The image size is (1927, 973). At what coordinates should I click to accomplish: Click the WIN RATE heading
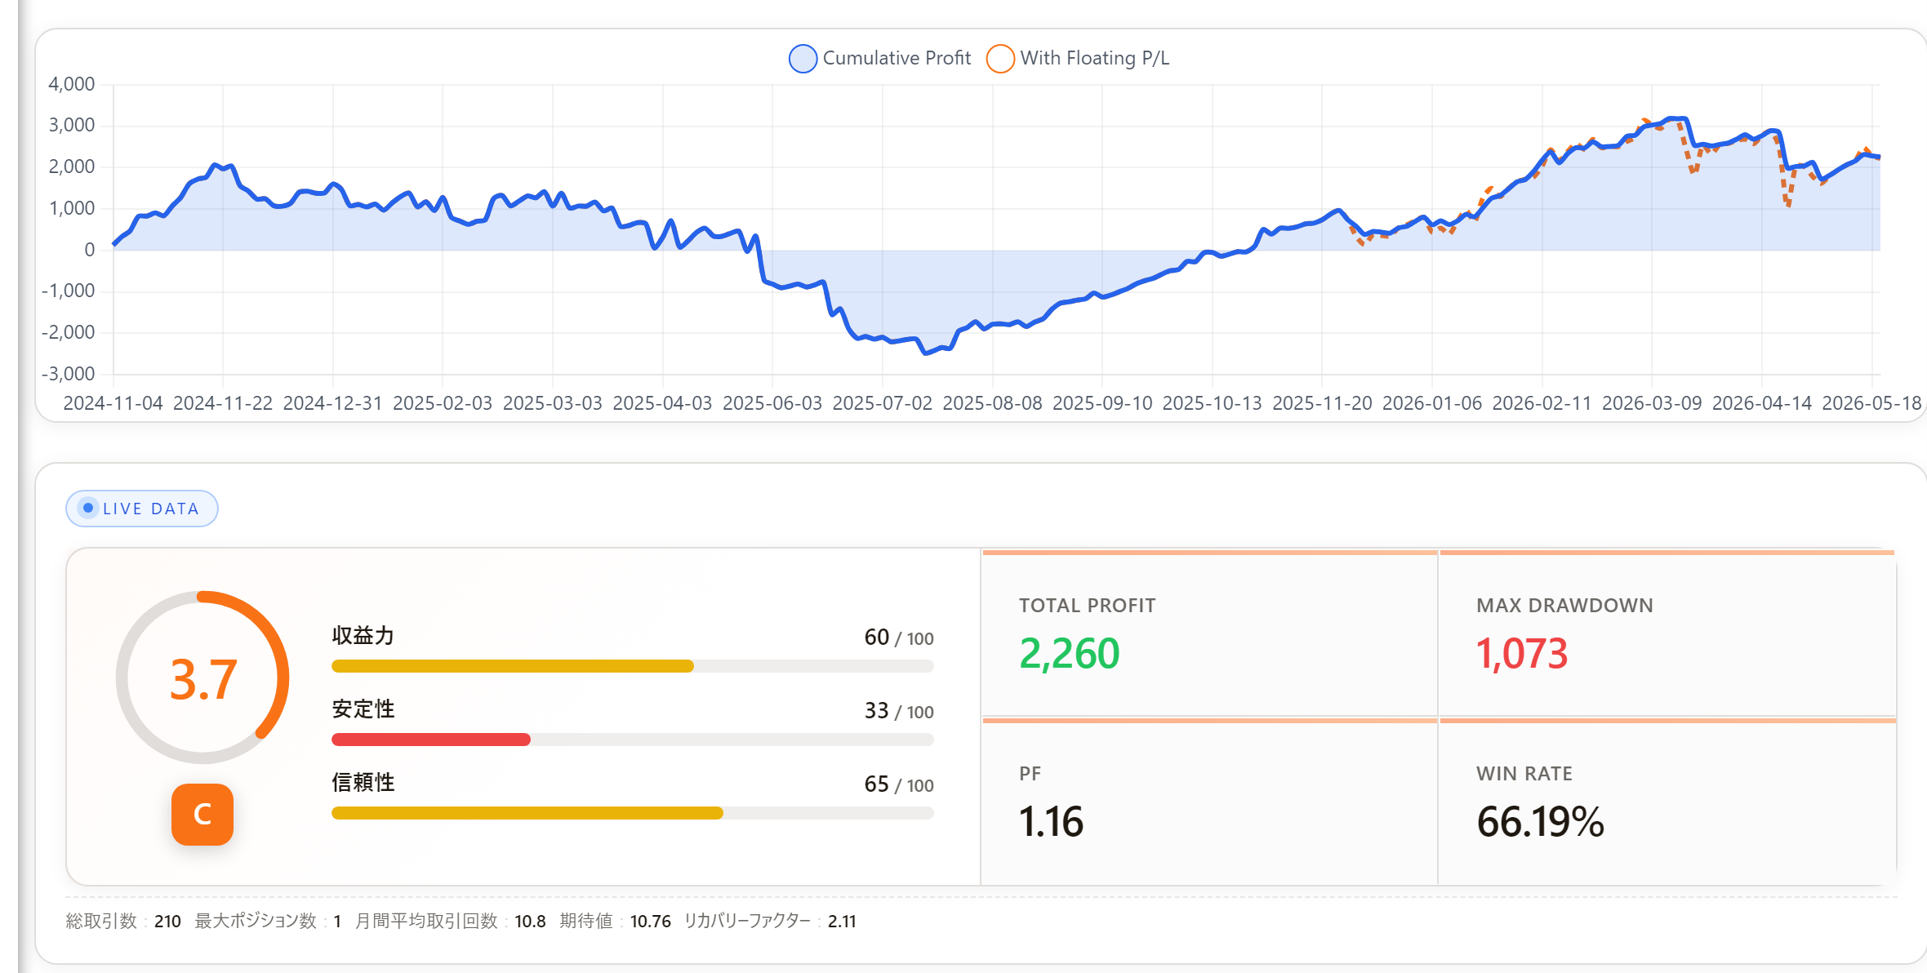coord(1524,774)
